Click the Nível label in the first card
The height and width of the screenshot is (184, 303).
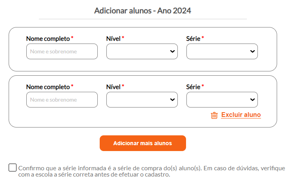pyautogui.click(x=113, y=38)
